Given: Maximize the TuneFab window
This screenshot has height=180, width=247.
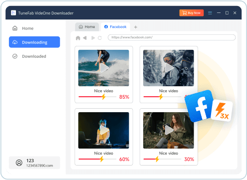Looking at the screenshot, I should coord(227,13).
